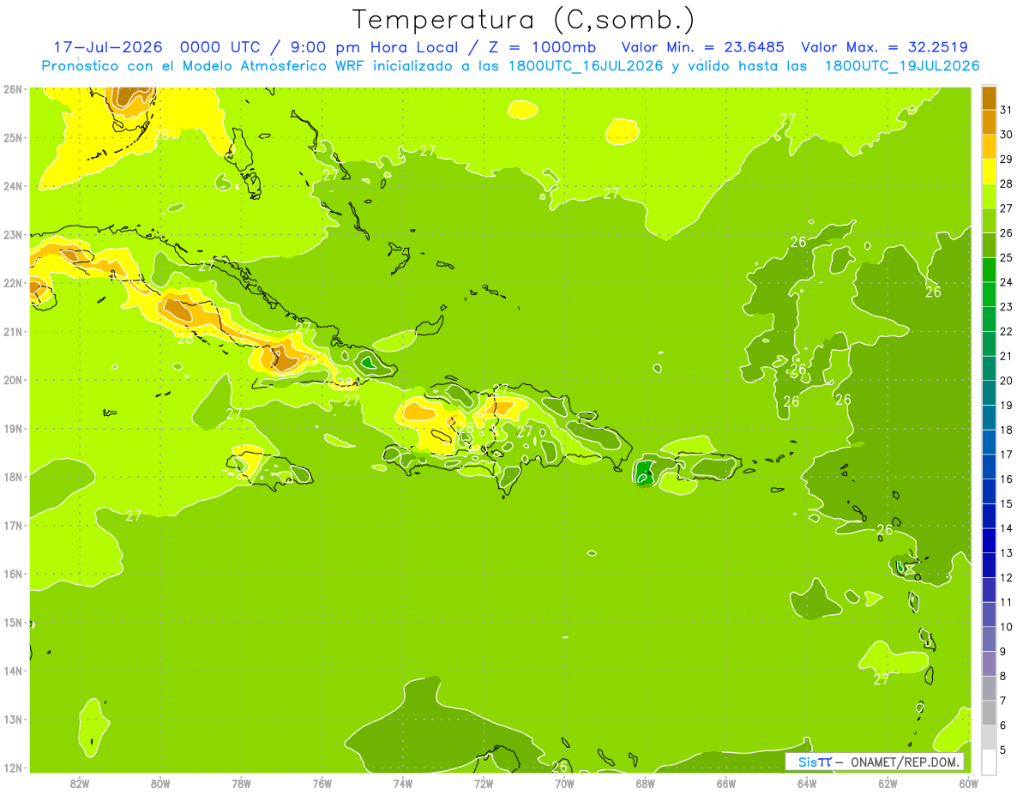Screen dimensions: 1029x795
Task: Click the latitude axis label 17N
Action: (x=13, y=525)
